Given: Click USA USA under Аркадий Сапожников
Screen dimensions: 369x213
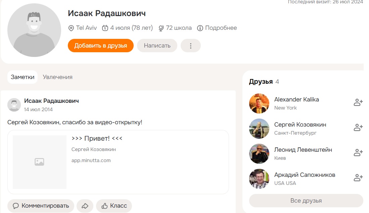Looking at the screenshot, I should (285, 183).
